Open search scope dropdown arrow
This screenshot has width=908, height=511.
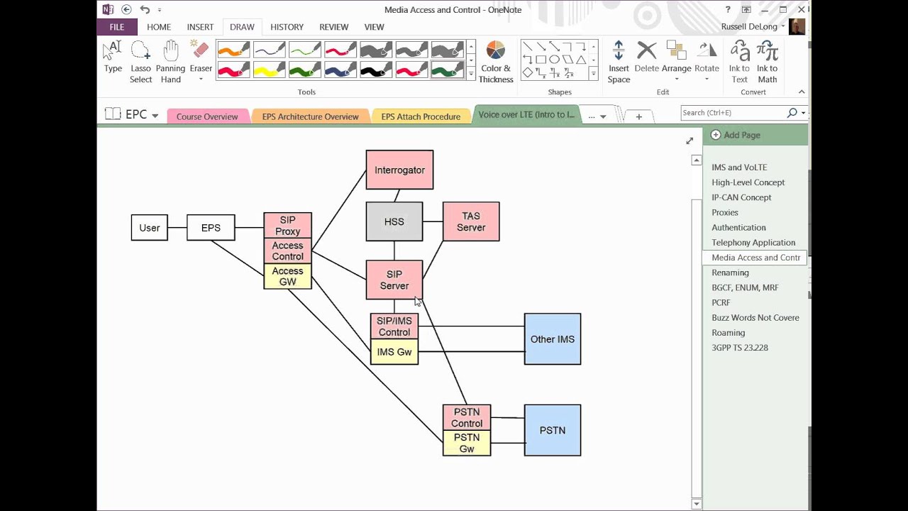803,113
